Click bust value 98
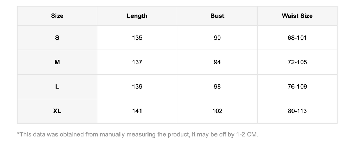Screen dimensions: 357x141 click(217, 87)
